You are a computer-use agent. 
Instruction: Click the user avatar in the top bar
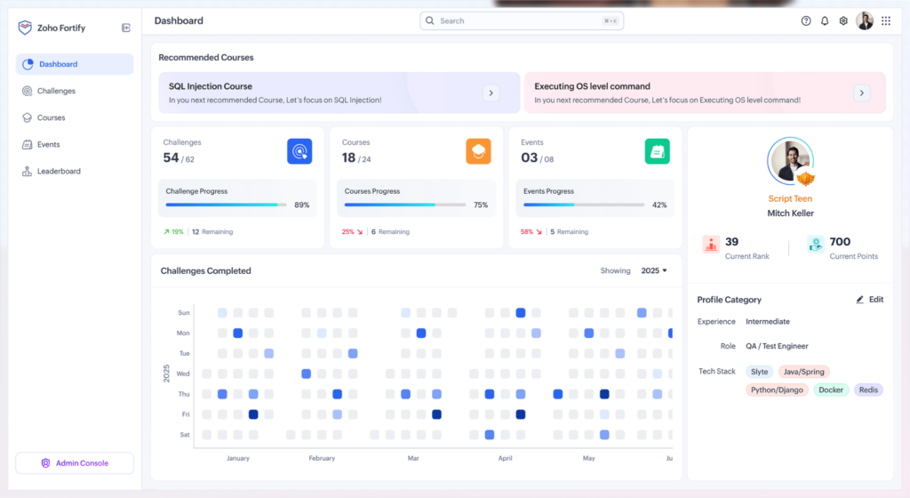point(865,20)
